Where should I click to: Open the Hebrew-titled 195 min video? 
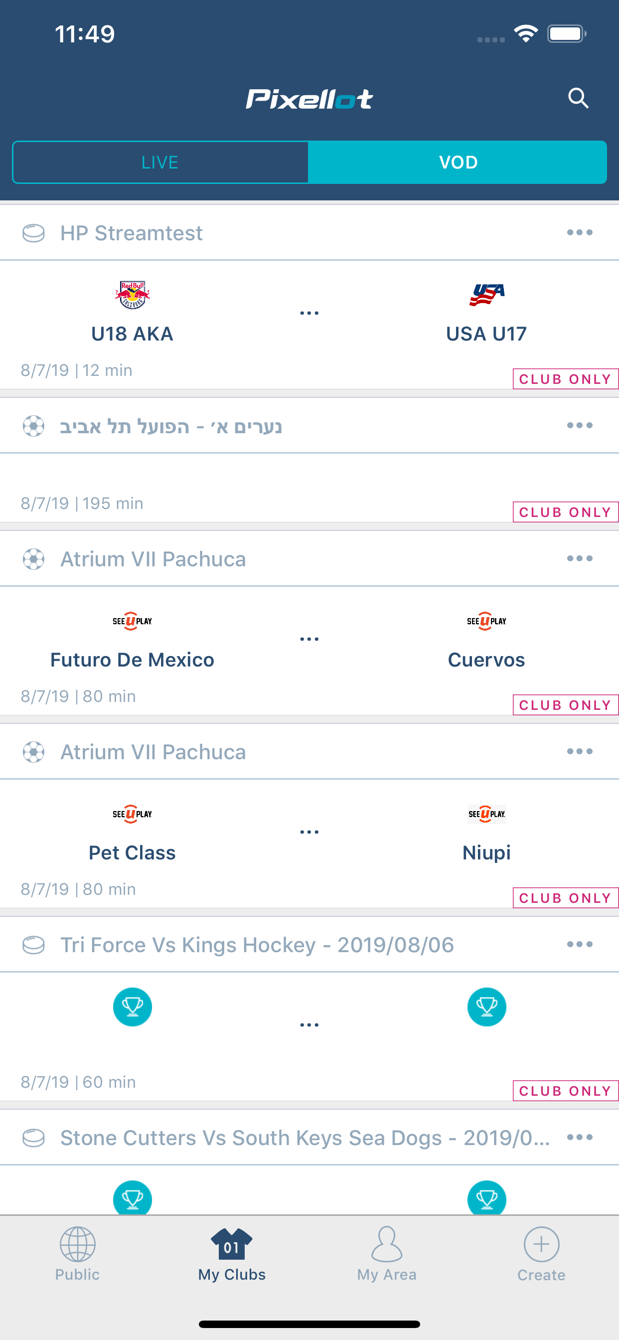309,488
